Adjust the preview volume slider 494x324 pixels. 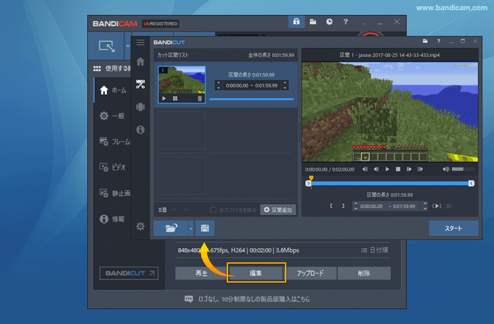[x=463, y=169]
